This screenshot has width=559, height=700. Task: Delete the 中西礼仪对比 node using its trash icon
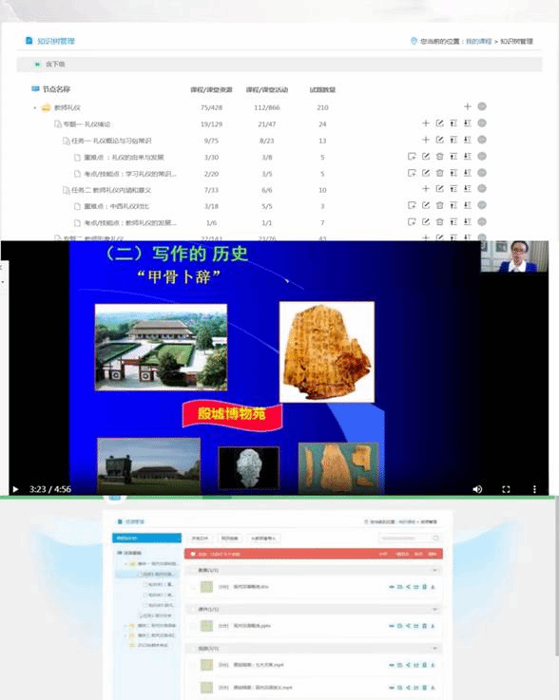pos(440,205)
